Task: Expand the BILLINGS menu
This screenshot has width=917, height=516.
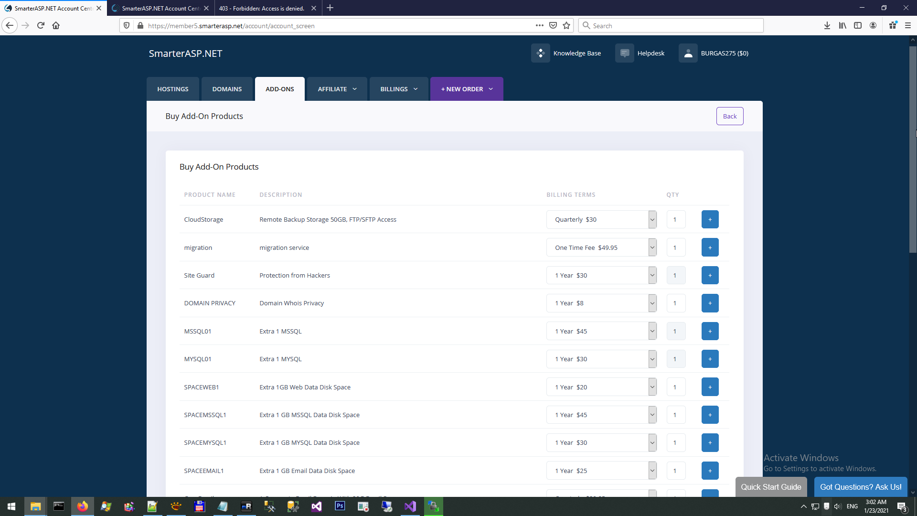Action: tap(398, 89)
